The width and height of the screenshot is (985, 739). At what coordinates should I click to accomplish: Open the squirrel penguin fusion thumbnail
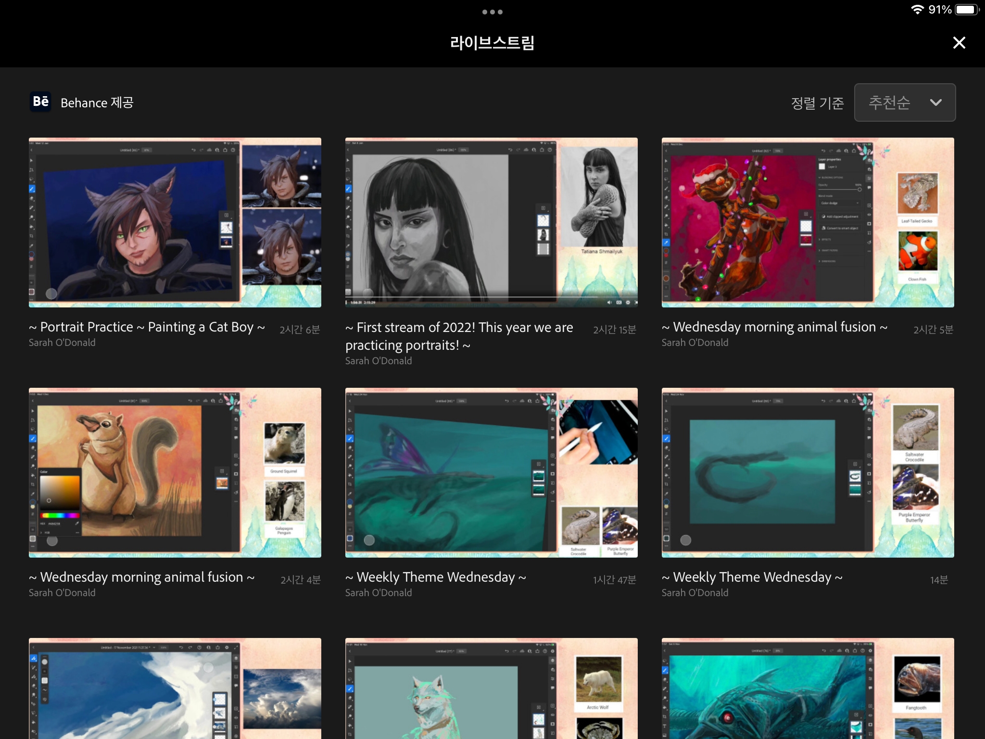click(x=175, y=472)
